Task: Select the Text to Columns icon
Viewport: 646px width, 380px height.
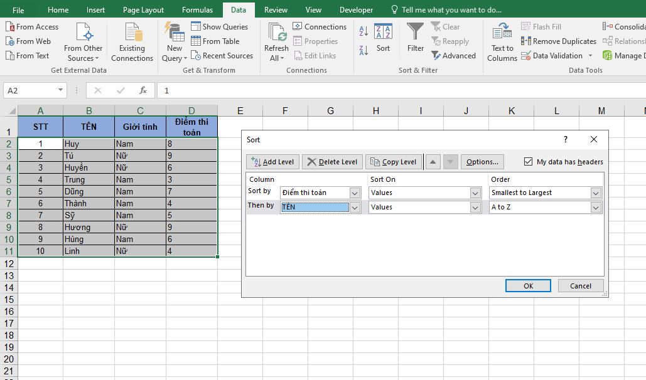Action: pos(502,41)
